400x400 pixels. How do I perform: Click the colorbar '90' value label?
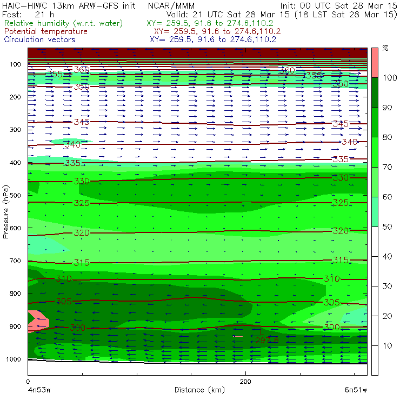point(387,108)
